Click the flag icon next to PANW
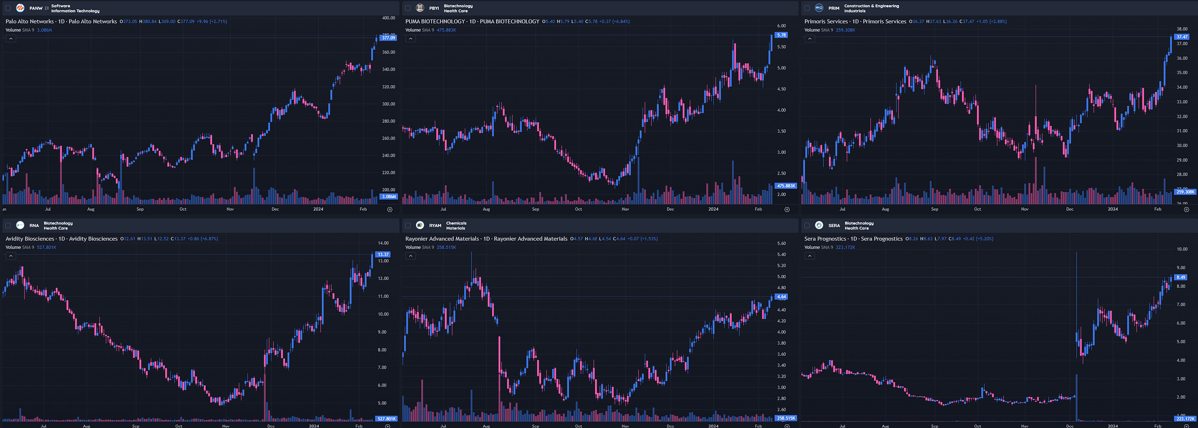The image size is (1198, 428). point(47,8)
